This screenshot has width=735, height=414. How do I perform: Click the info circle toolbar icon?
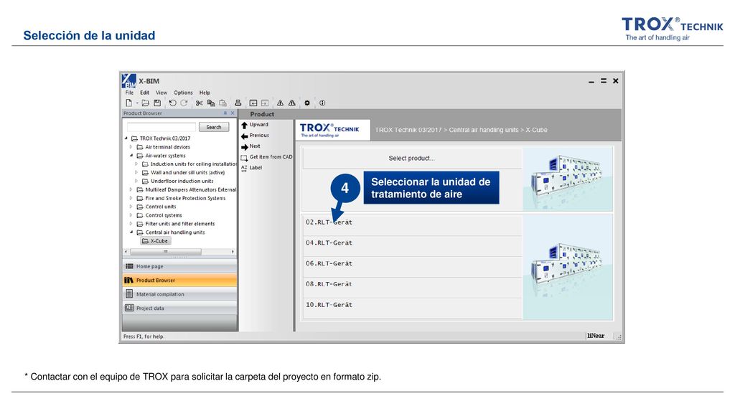(322, 103)
